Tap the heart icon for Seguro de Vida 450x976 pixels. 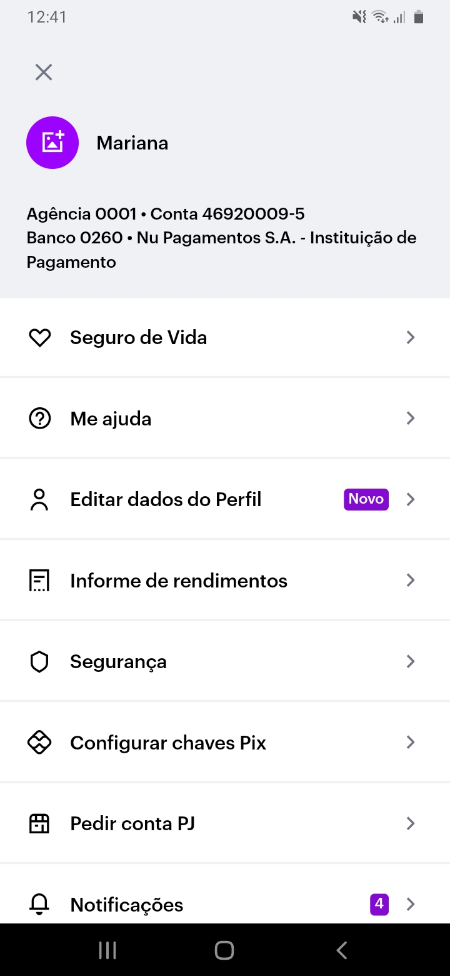point(39,338)
